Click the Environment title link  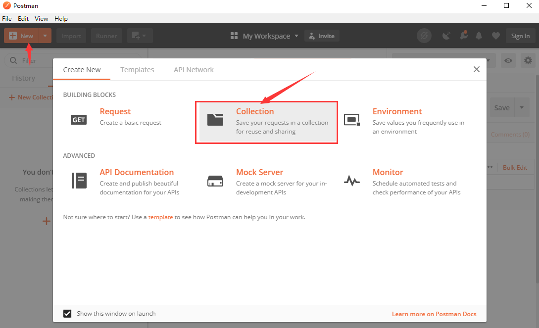(x=397, y=111)
